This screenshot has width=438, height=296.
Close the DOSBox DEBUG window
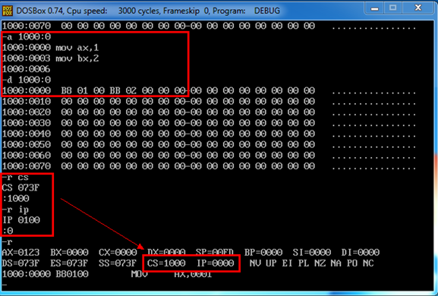418,8
